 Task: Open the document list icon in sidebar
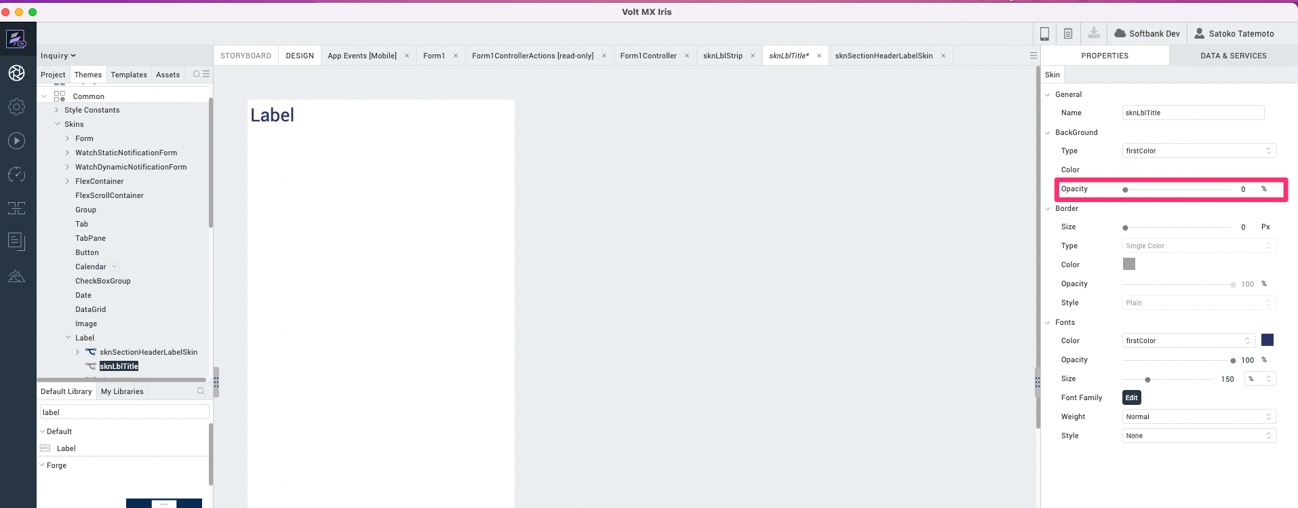point(16,241)
